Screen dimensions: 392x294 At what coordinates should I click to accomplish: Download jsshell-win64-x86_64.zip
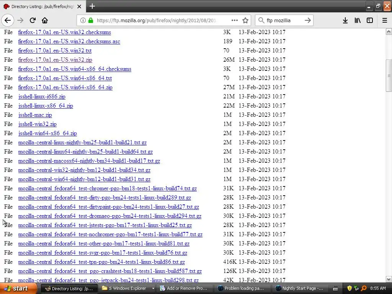pyautogui.click(x=47, y=134)
